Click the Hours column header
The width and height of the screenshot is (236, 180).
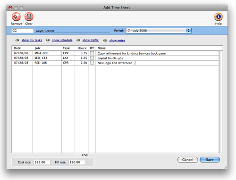(x=82, y=48)
